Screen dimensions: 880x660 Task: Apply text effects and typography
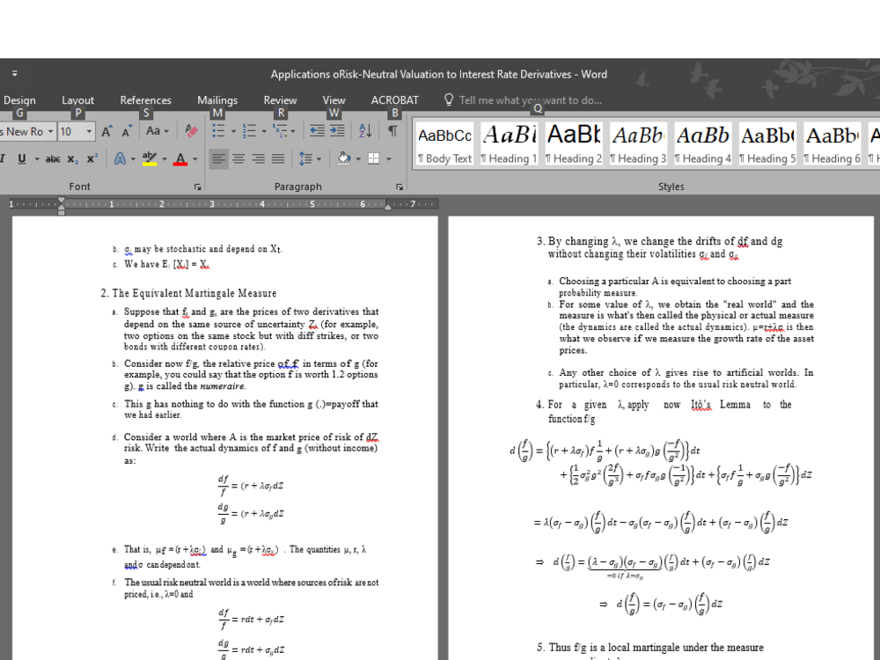(120, 158)
